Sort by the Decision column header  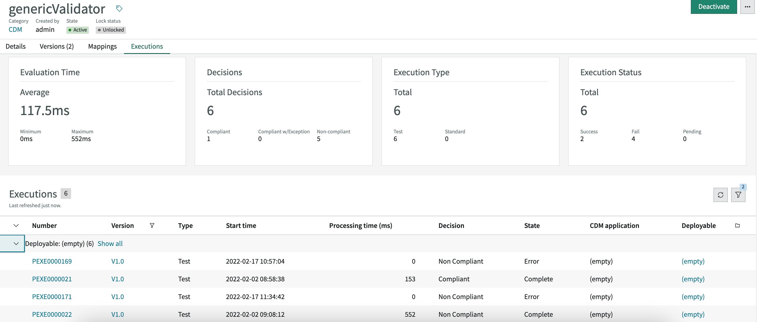coord(451,225)
